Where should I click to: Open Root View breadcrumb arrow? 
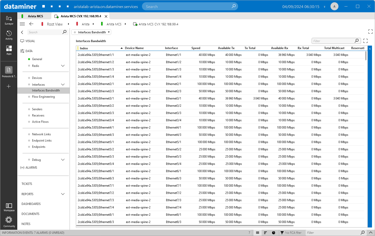coord(68,24)
